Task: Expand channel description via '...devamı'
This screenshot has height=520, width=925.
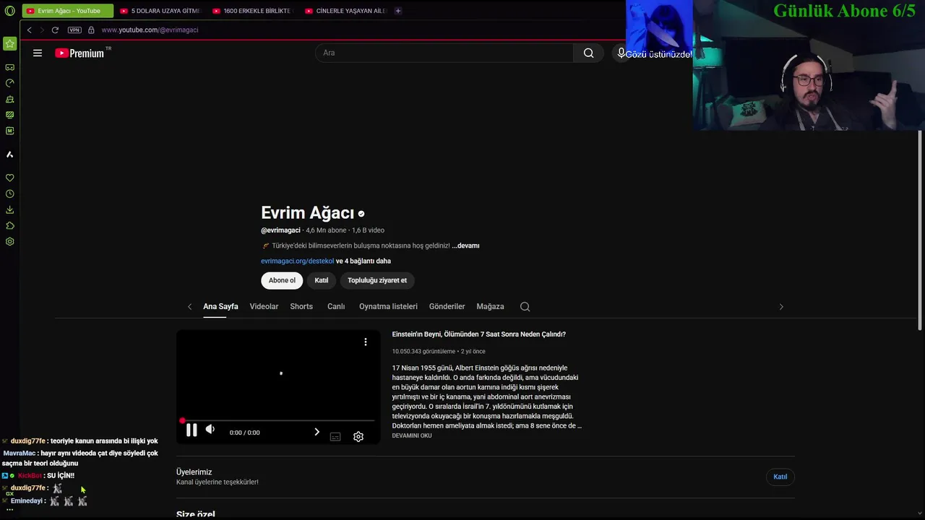Action: pyautogui.click(x=465, y=246)
